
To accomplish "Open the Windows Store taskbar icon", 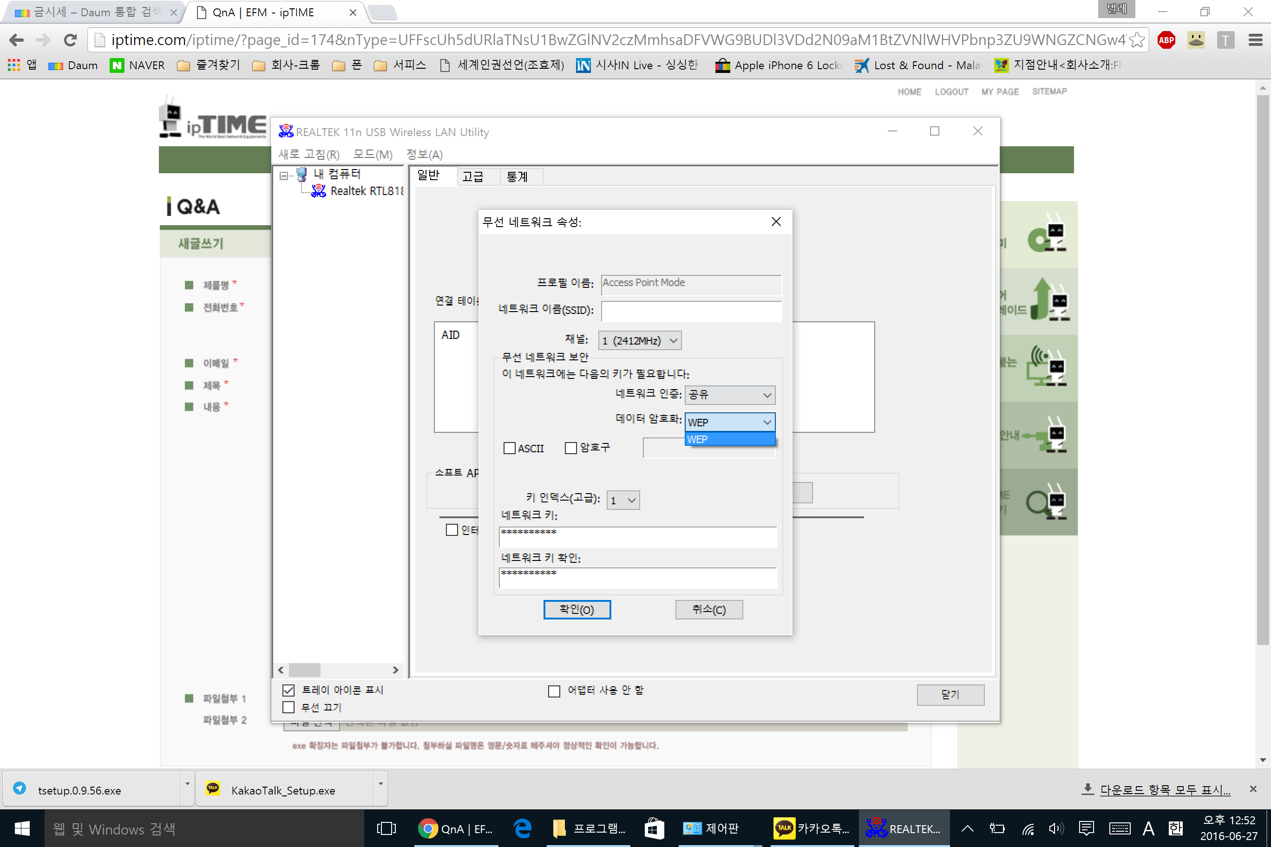I will (654, 828).
